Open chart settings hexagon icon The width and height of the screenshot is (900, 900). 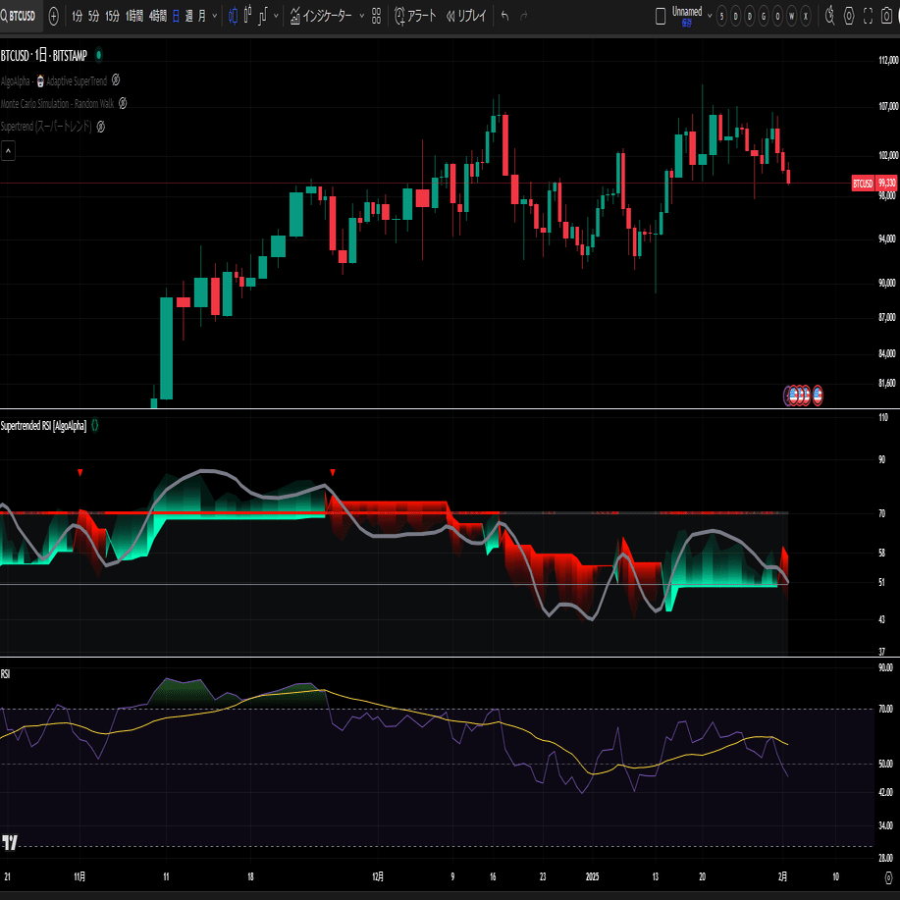[x=849, y=16]
